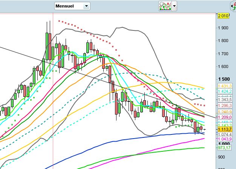Select the 1 074,4 value label
The height and width of the screenshot is (169, 236).
pyautogui.click(x=225, y=134)
